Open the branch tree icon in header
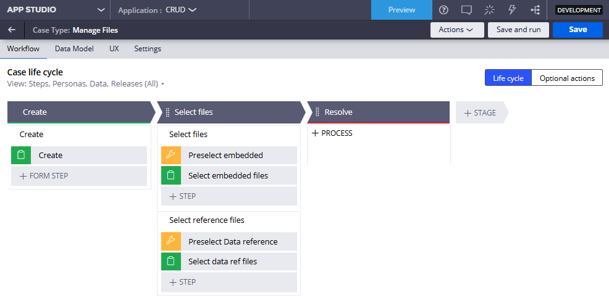Image resolution: width=609 pixels, height=297 pixels. (x=535, y=10)
